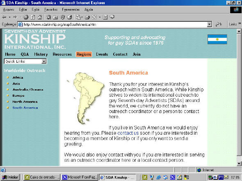Open the Favorites toolbar icon
Screen dimensions: 242x181
55,17
